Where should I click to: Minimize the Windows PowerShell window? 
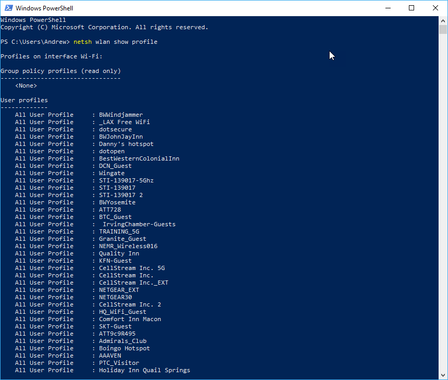coord(388,8)
